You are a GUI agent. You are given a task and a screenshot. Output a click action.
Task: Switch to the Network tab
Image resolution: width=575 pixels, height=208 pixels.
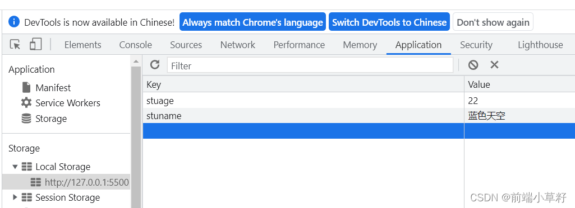click(x=238, y=45)
